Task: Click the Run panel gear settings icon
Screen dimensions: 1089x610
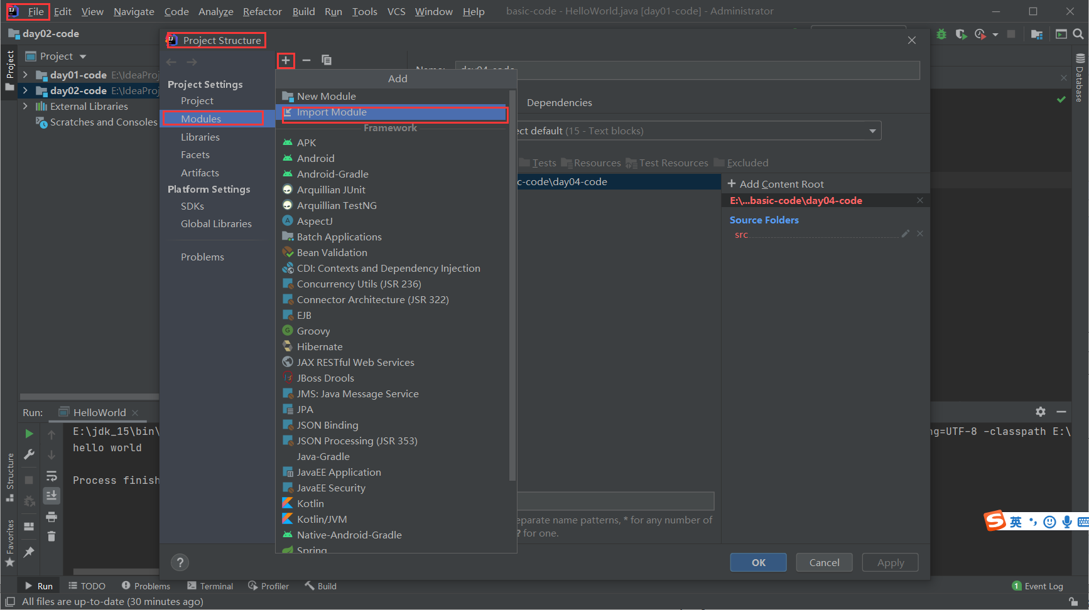Action: coord(1041,412)
